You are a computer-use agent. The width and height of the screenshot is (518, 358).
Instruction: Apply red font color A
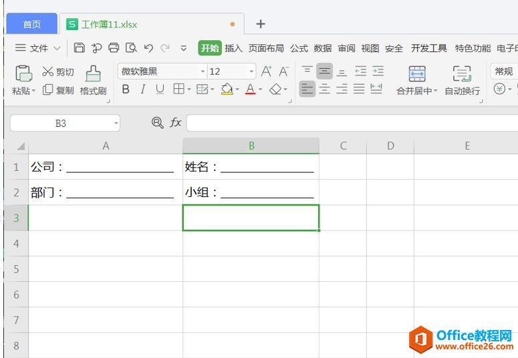251,89
